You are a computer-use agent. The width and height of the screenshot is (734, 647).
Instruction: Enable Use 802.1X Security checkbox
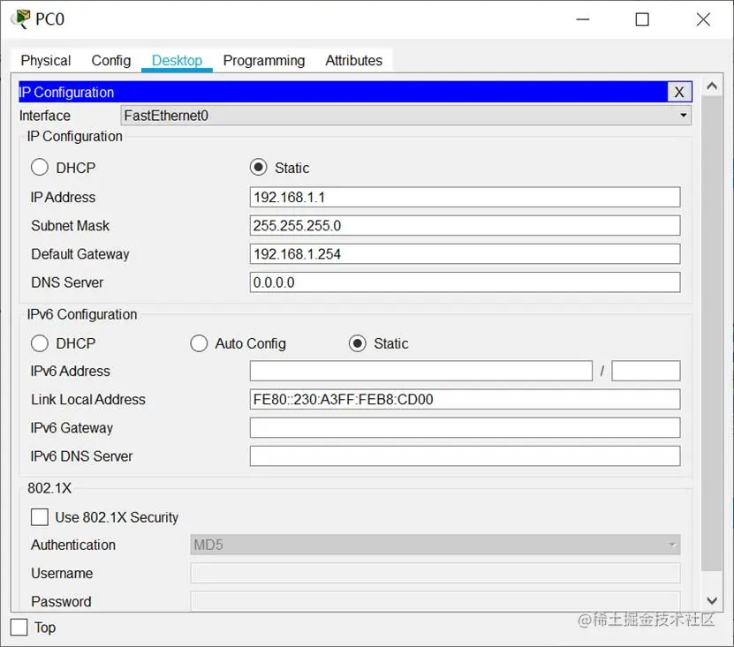pos(40,517)
